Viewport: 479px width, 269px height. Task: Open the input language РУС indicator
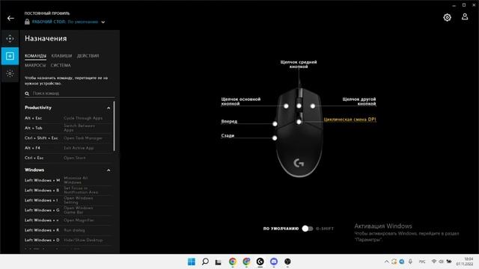pos(422,262)
